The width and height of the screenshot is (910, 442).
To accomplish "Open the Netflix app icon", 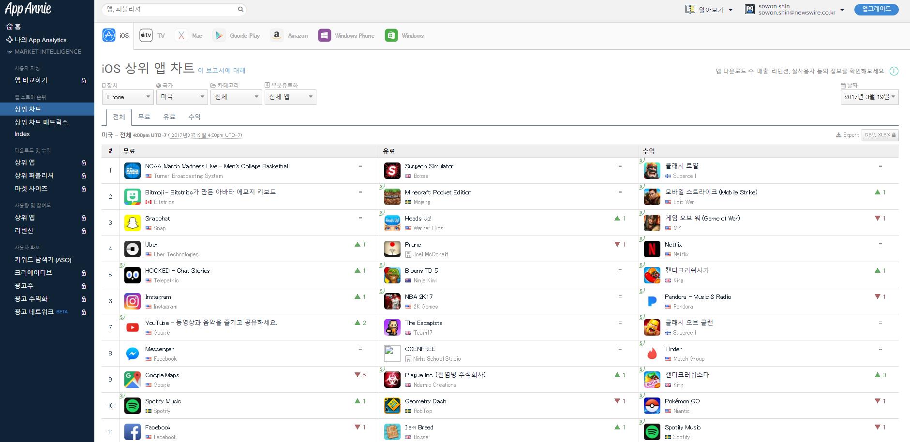I will 652,249.
